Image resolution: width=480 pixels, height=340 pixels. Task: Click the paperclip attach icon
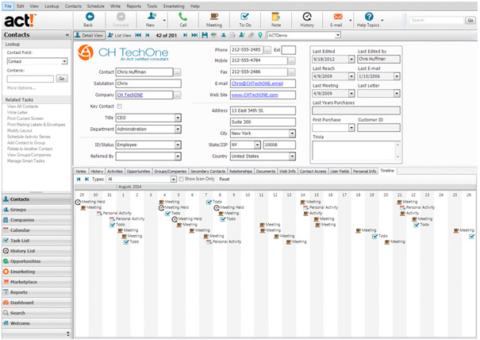pyautogui.click(x=251, y=35)
